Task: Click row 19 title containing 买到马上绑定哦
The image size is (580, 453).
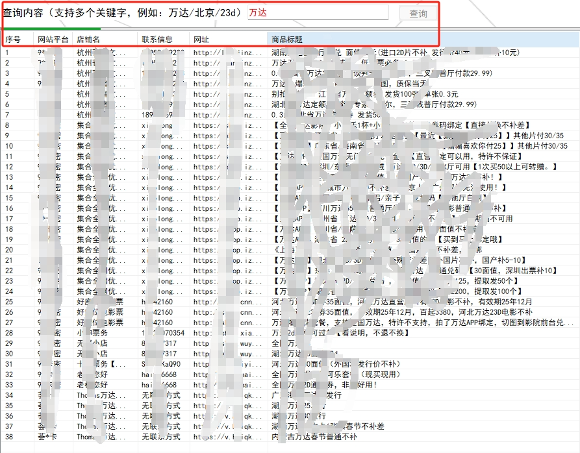Action: (x=387, y=239)
